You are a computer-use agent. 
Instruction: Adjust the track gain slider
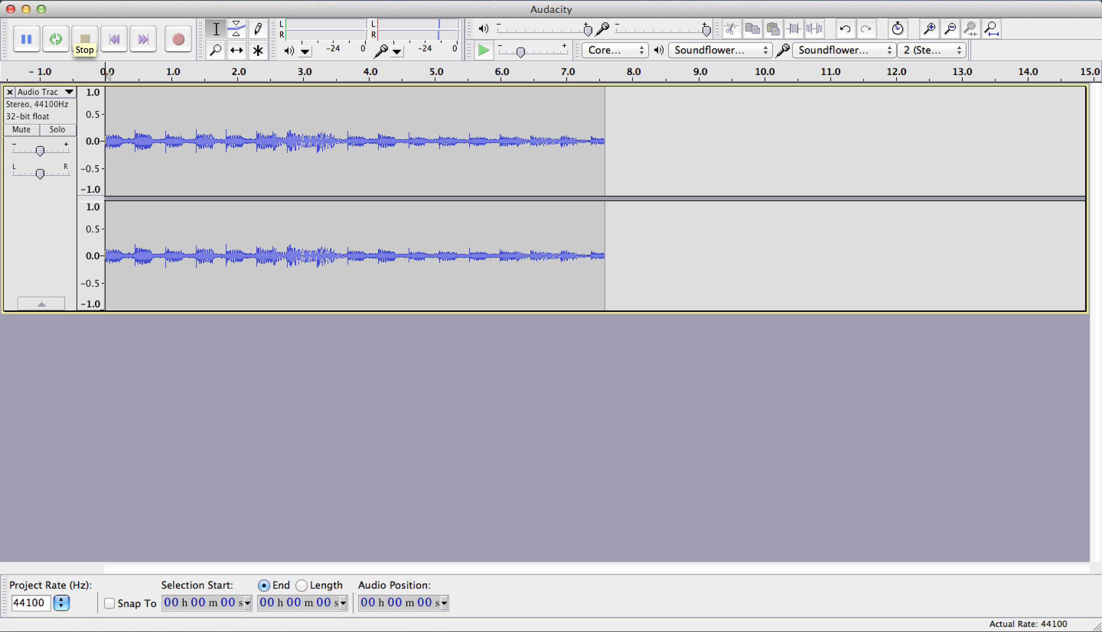tap(40, 150)
